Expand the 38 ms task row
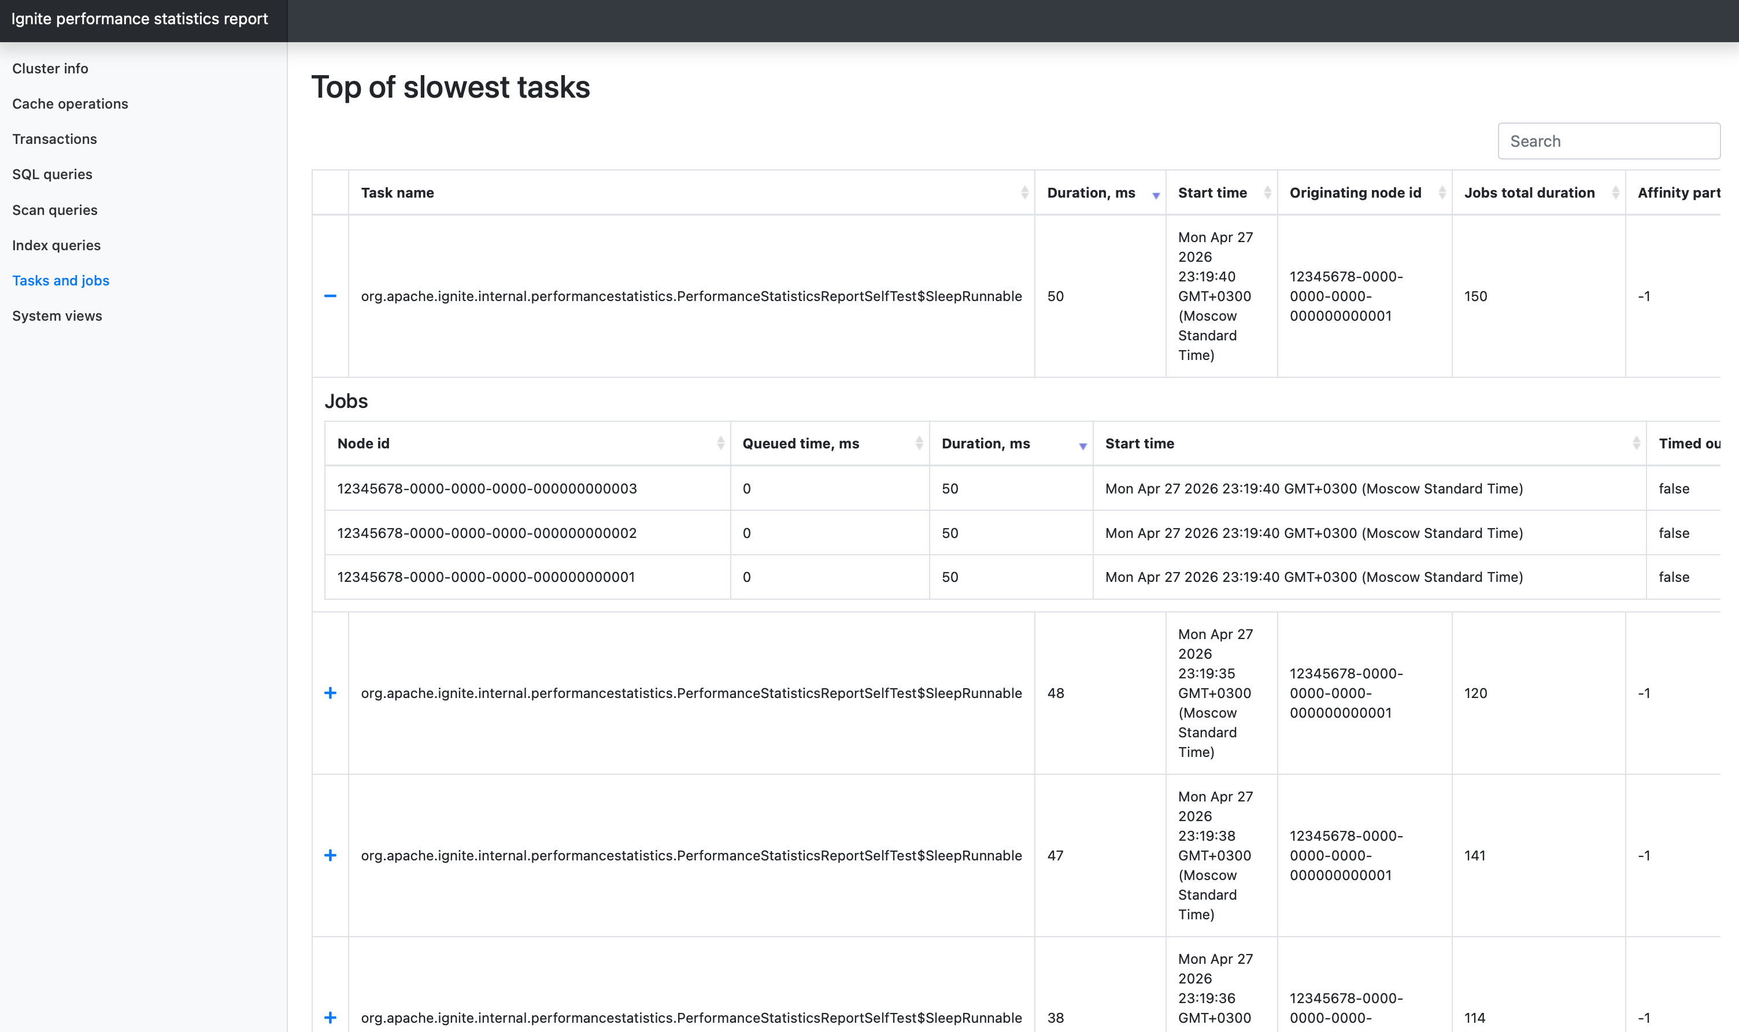The image size is (1739, 1032). click(331, 1018)
